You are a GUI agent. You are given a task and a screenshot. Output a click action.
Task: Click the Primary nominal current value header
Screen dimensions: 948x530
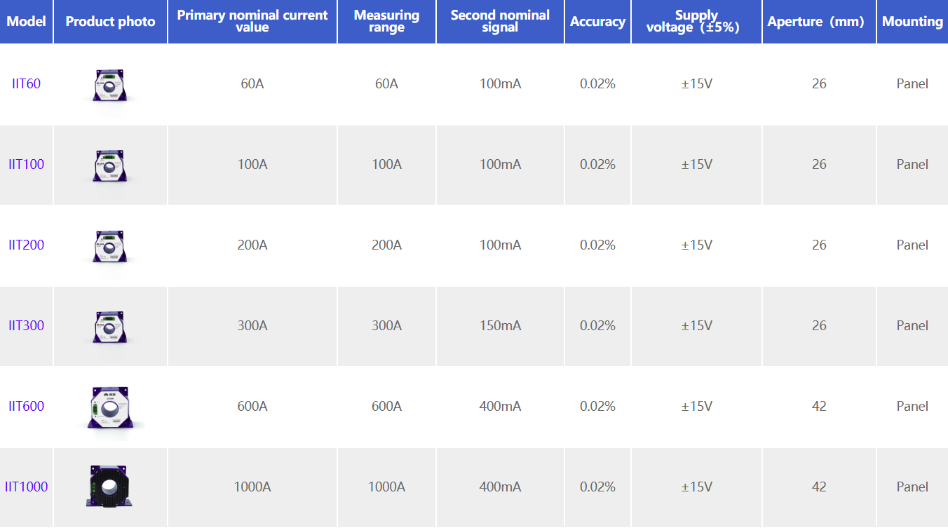click(252, 22)
